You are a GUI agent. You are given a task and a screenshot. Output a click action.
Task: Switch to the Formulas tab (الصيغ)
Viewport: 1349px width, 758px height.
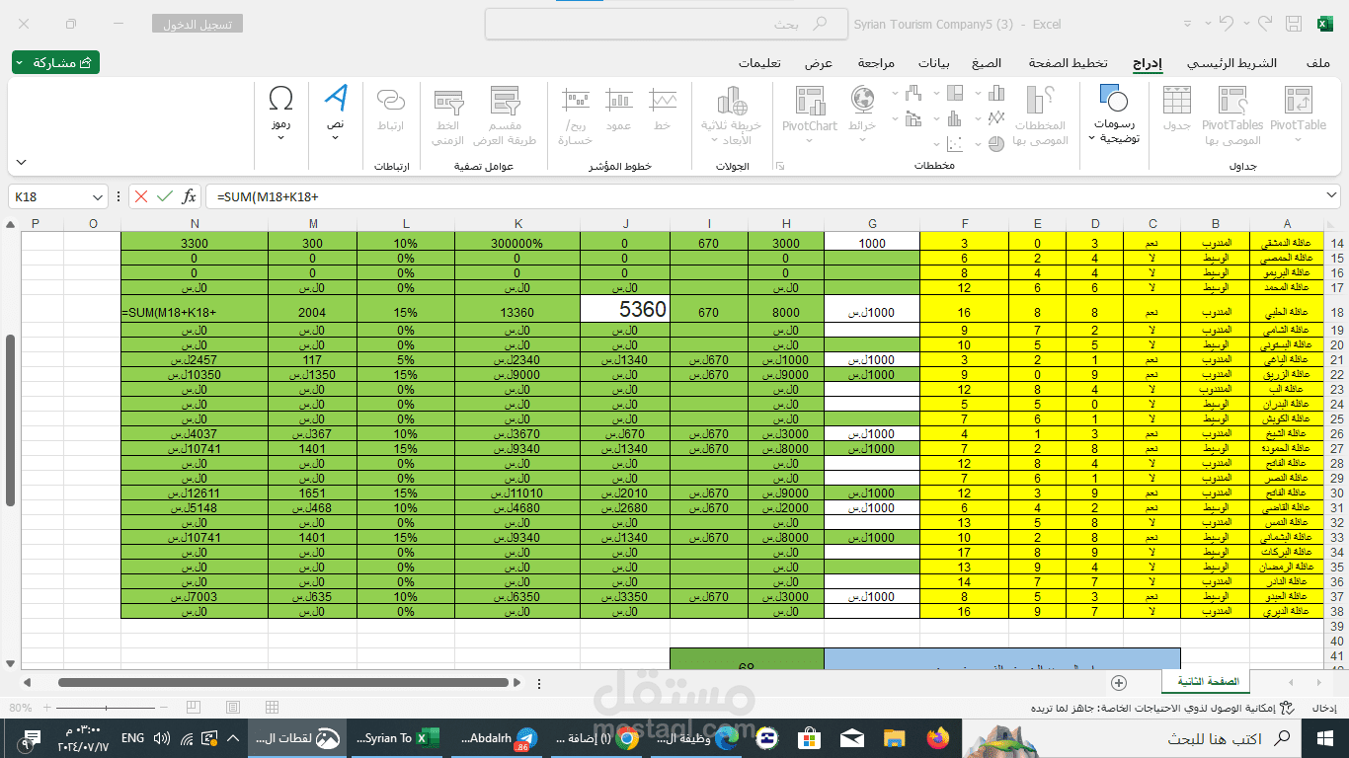point(987,63)
